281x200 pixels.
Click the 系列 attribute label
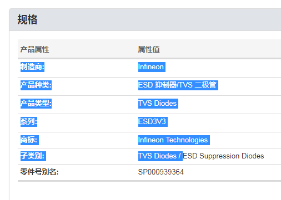point(29,122)
